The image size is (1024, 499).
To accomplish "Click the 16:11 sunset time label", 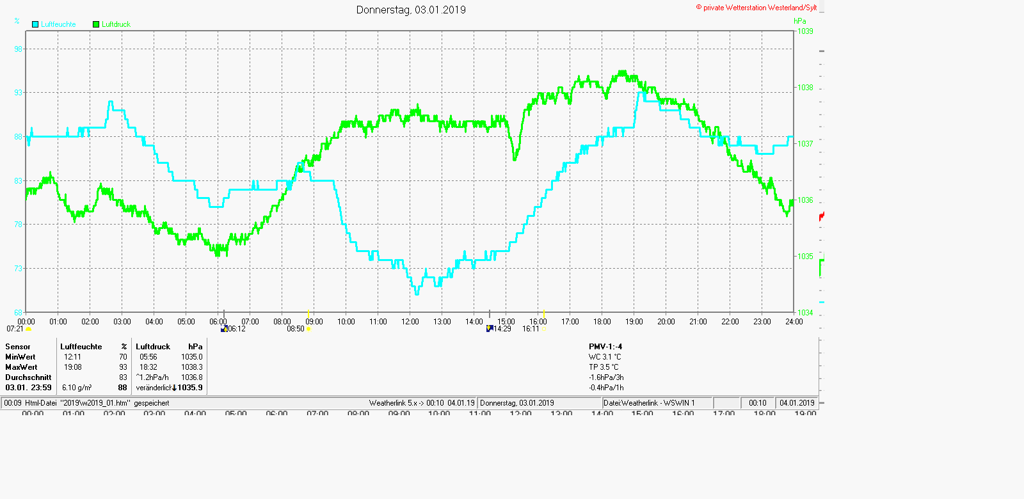I will (x=531, y=329).
